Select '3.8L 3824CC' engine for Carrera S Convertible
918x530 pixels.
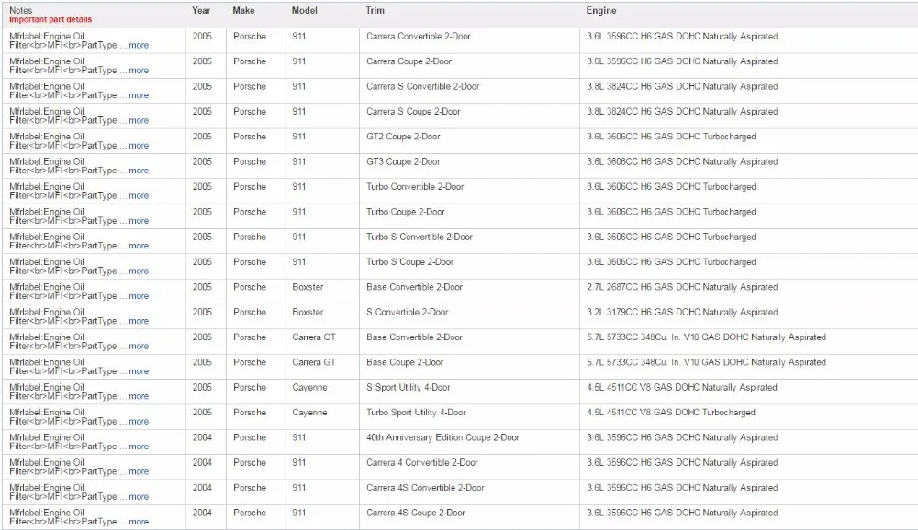(682, 86)
